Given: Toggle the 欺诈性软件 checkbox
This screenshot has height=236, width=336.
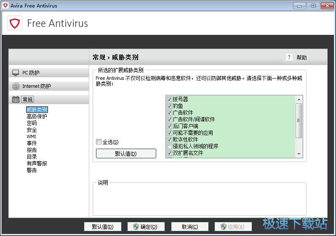Looking at the screenshot, I should 169,139.
